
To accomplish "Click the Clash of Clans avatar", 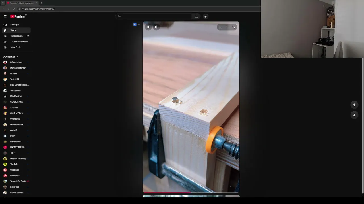I will 5,113.
